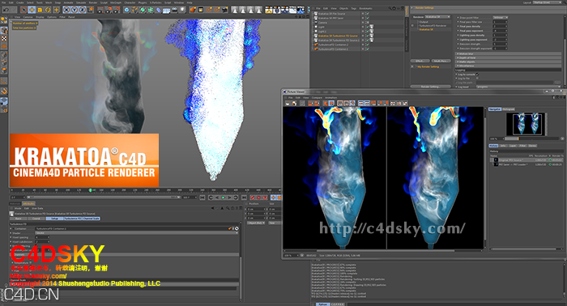Click the Make Editable icon on the left palette
The image size is (567, 306).
click(4, 20)
